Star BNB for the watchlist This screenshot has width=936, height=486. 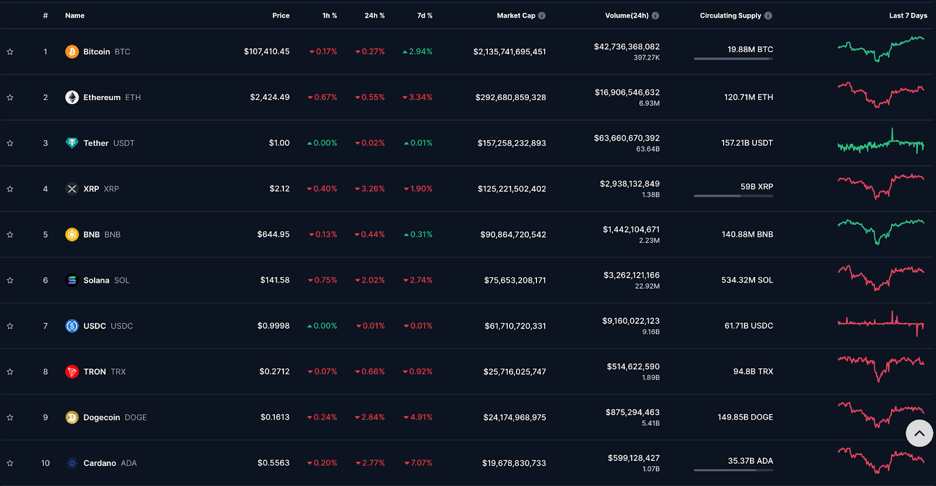point(10,234)
